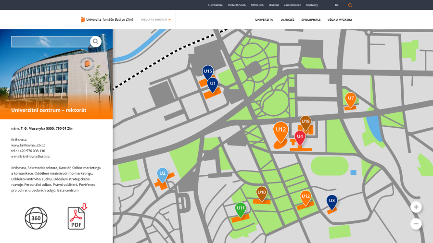
Task: Expand the Fakulty a součásti dropdown
Action: click(x=156, y=20)
